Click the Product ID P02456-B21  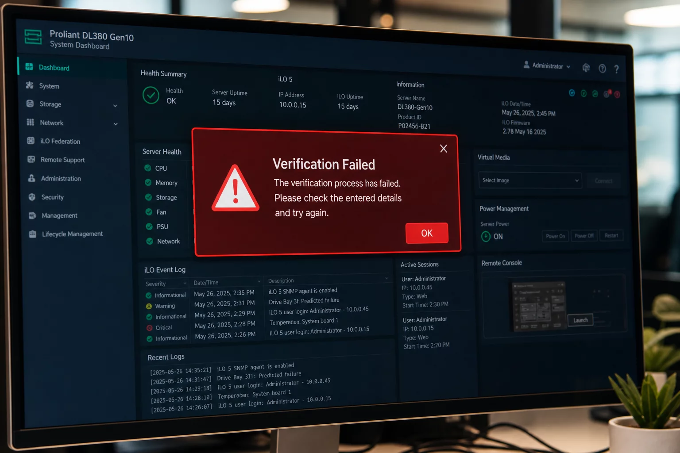pos(414,126)
